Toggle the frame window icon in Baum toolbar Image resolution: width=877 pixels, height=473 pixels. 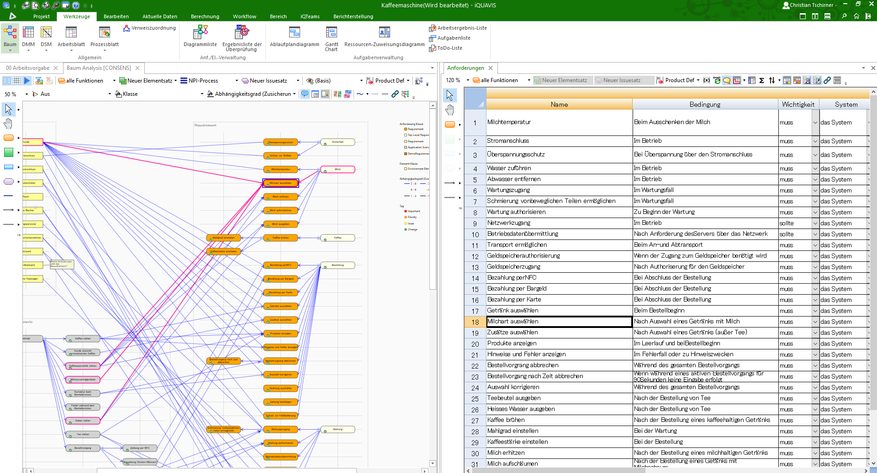pyautogui.click(x=315, y=94)
